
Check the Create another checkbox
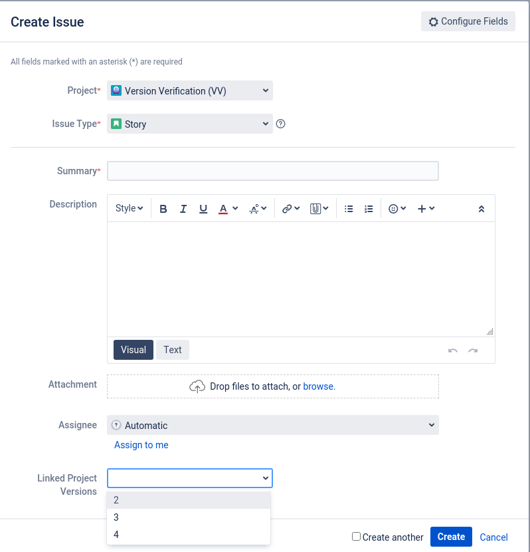[356, 536]
